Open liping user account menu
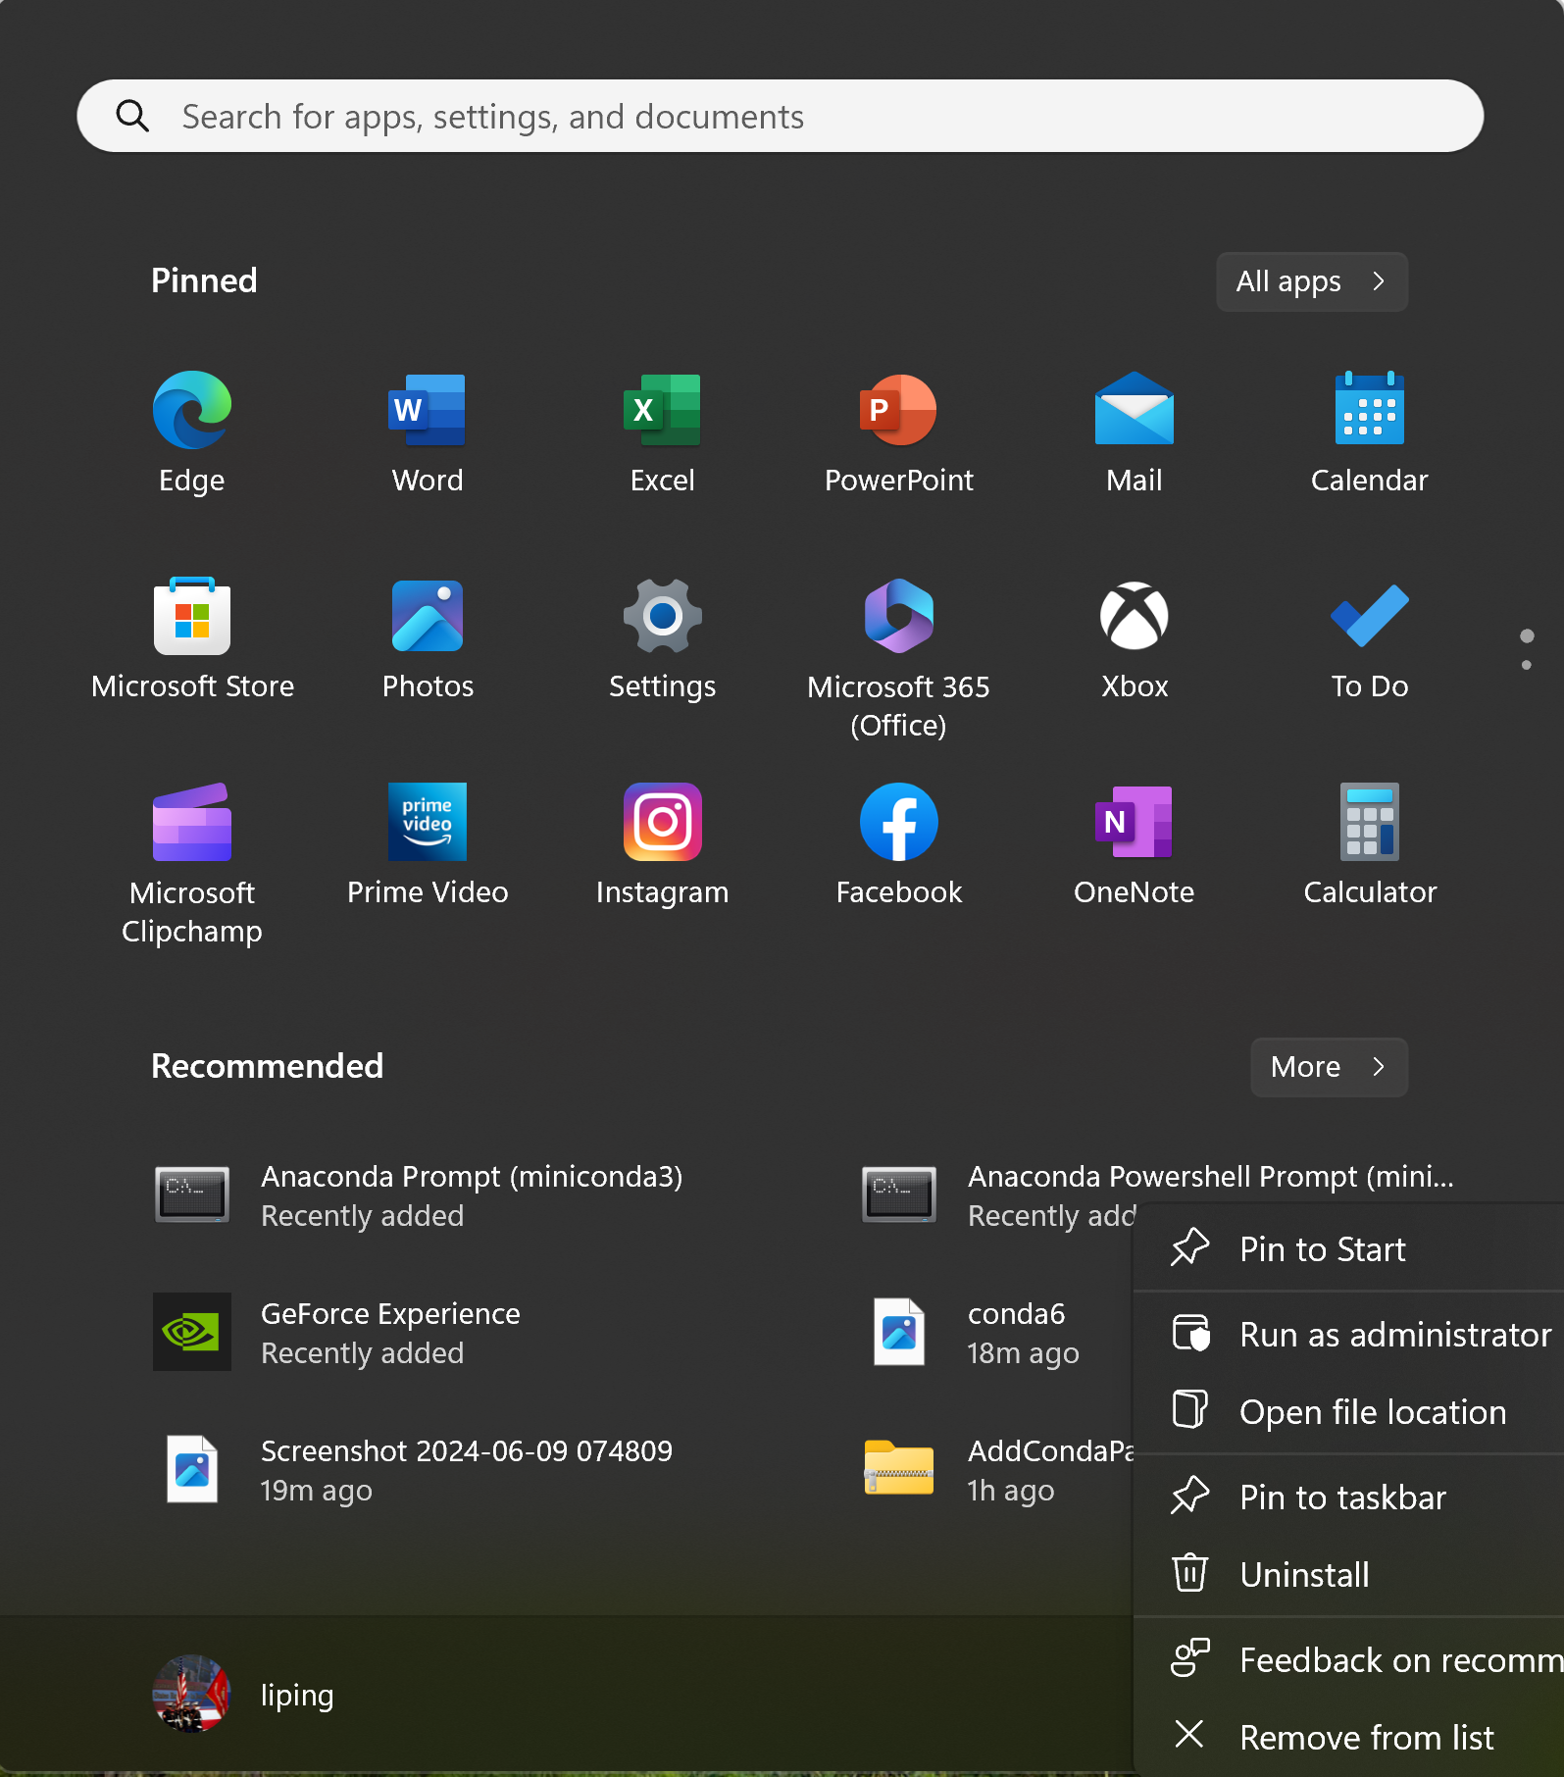Viewport: 1564px width, 1777px height. click(245, 1695)
